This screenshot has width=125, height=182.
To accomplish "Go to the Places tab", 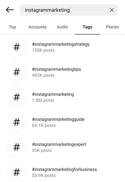I will coord(112,27).
